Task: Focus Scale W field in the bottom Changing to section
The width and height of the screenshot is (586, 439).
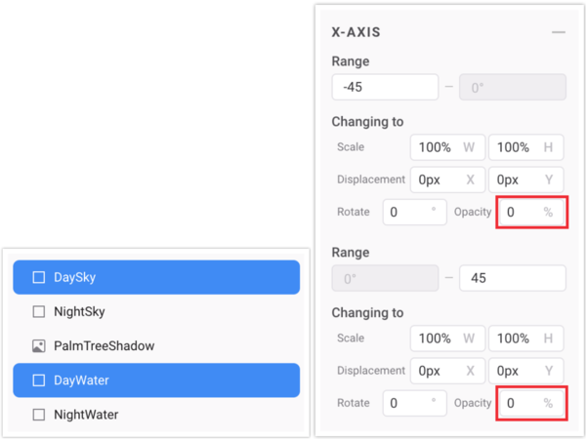Action: tap(446, 339)
